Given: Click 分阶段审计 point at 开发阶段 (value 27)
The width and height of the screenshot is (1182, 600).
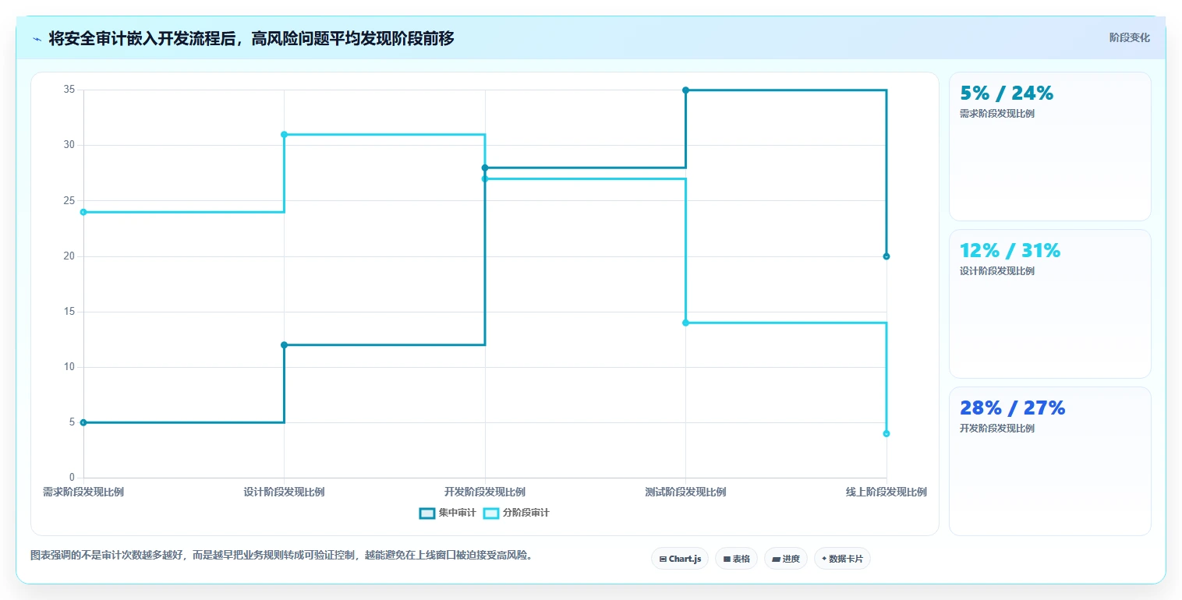Looking at the screenshot, I should pos(485,178).
